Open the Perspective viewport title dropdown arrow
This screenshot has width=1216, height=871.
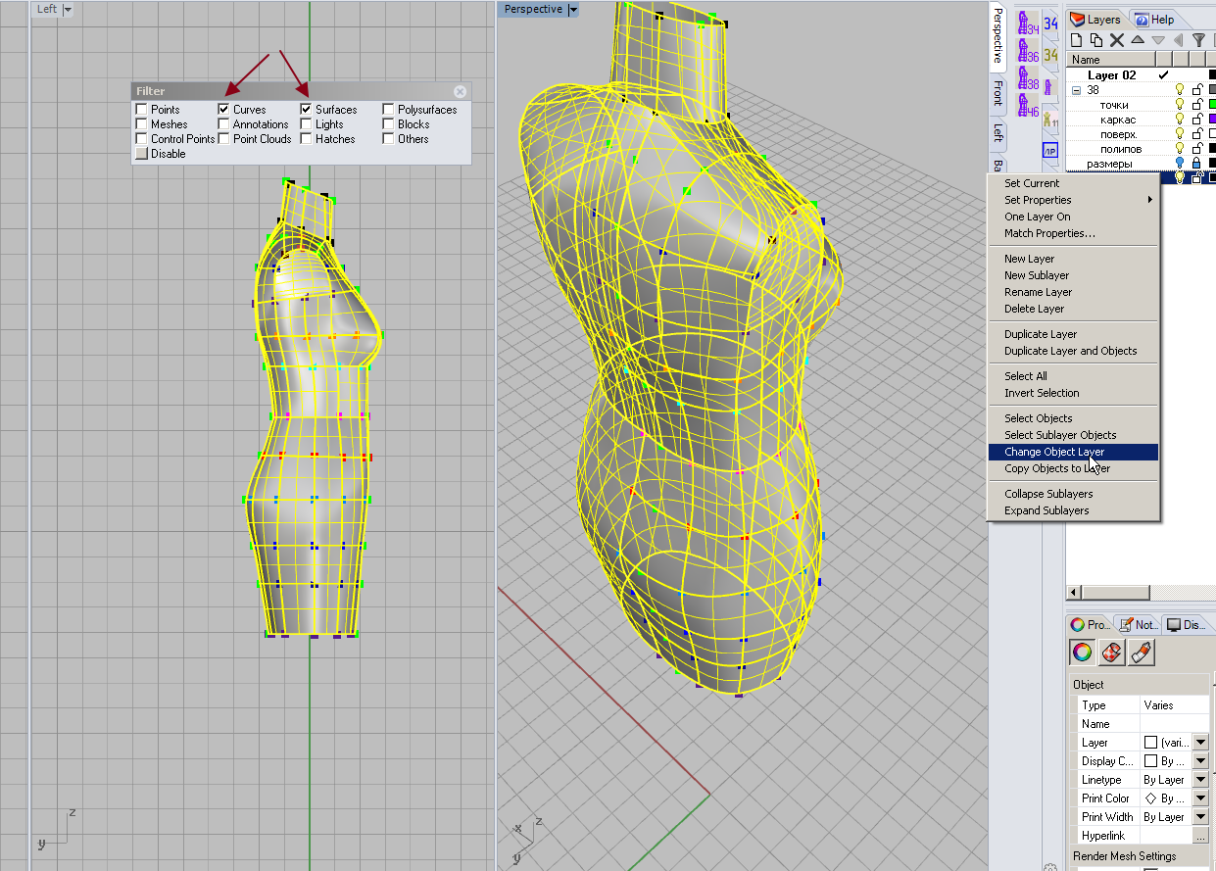(x=573, y=10)
